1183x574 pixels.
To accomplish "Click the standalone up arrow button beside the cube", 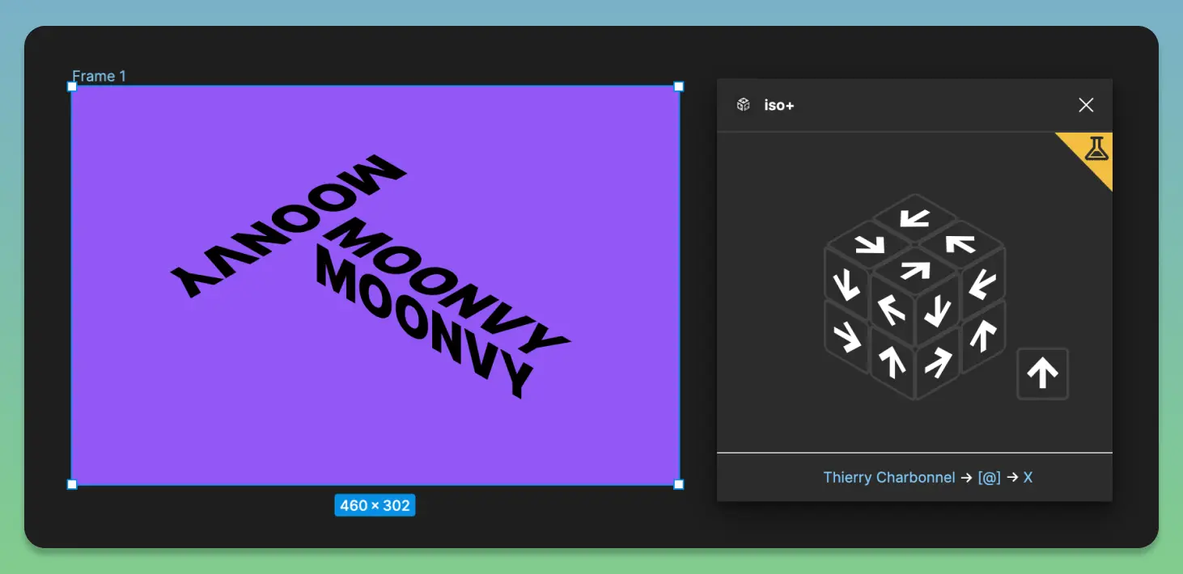I will 1042,374.
